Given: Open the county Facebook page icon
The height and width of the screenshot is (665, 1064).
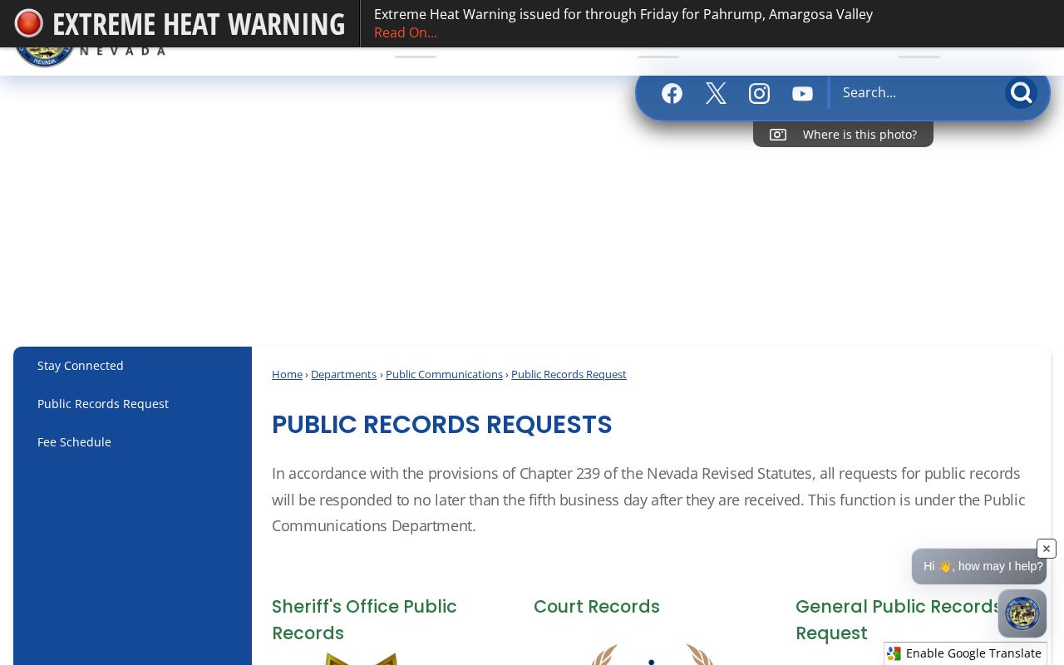Looking at the screenshot, I should 672,93.
